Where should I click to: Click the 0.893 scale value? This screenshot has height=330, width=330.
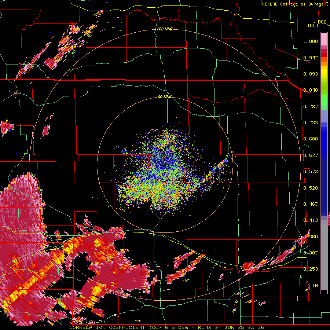pos(311,74)
